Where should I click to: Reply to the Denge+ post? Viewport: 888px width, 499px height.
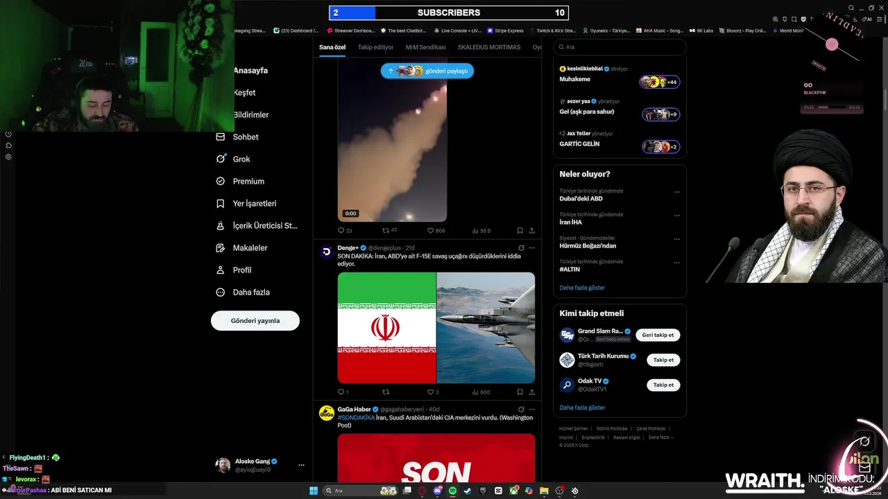click(343, 392)
